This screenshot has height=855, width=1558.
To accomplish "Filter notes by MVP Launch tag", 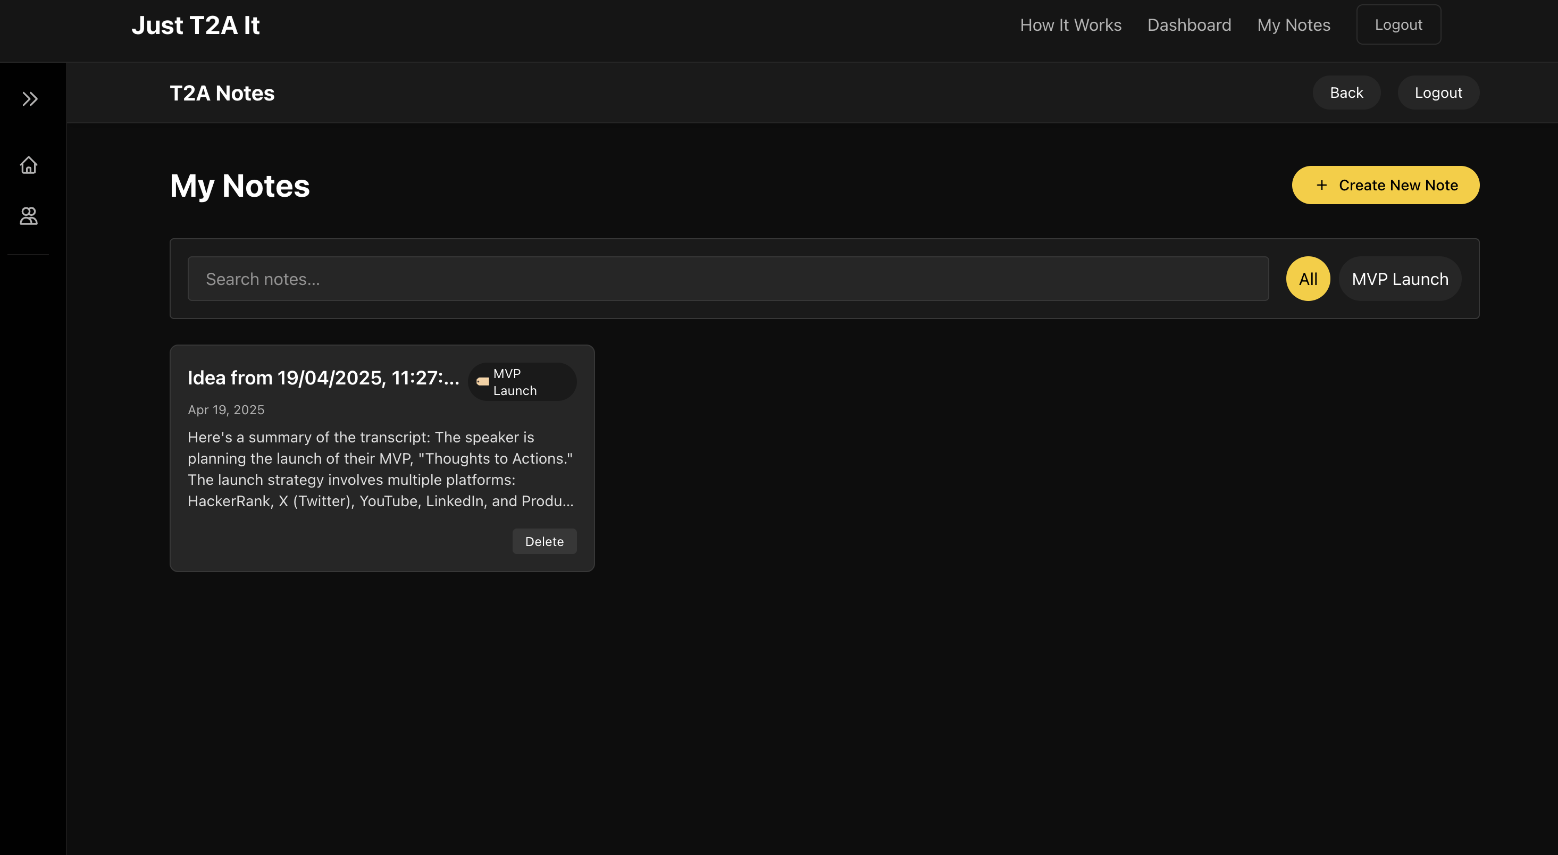I will [x=1400, y=279].
